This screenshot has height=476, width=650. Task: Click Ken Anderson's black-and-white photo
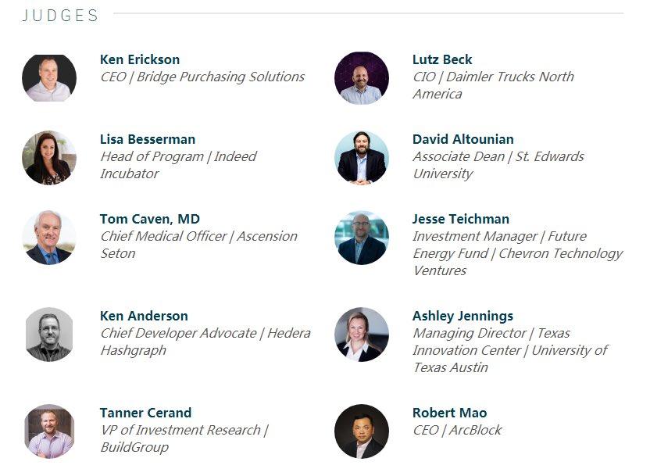pos(49,335)
